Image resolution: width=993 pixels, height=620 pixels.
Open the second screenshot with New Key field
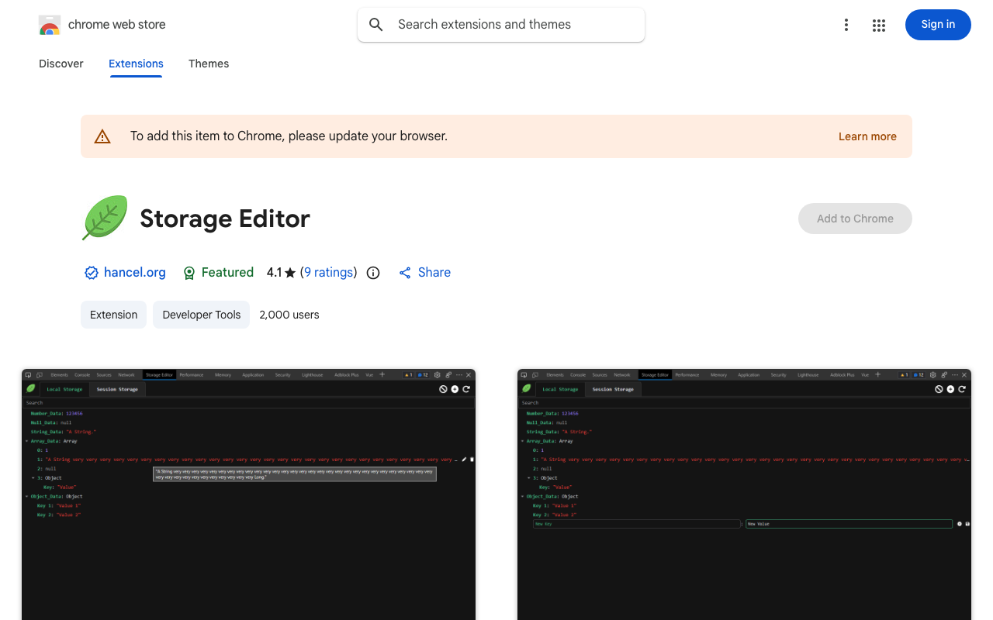[744, 494]
